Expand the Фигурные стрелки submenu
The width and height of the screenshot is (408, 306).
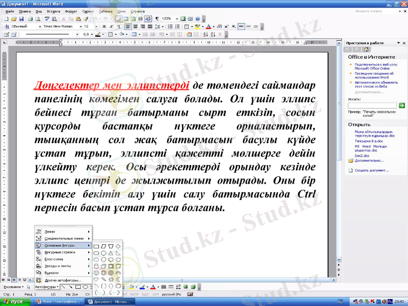coord(60,252)
